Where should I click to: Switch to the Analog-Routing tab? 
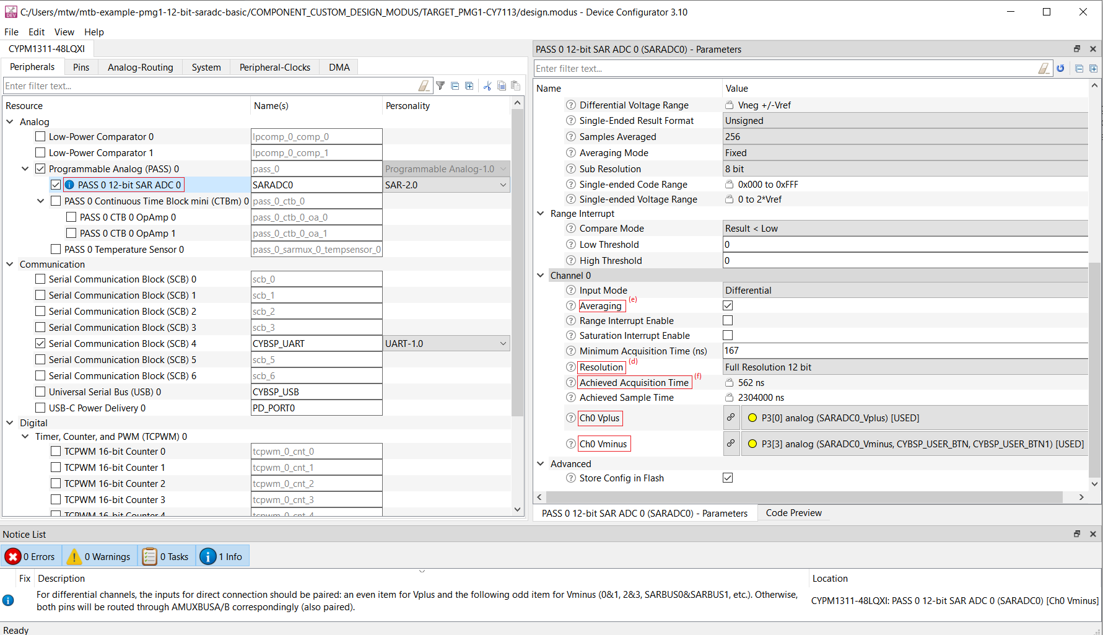click(141, 68)
